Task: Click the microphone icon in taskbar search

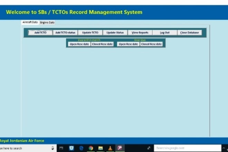Action: click(53, 148)
